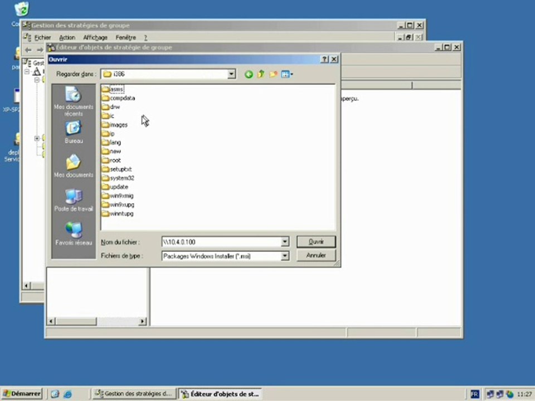Open Internet Explorer quick launch icon

(67, 394)
